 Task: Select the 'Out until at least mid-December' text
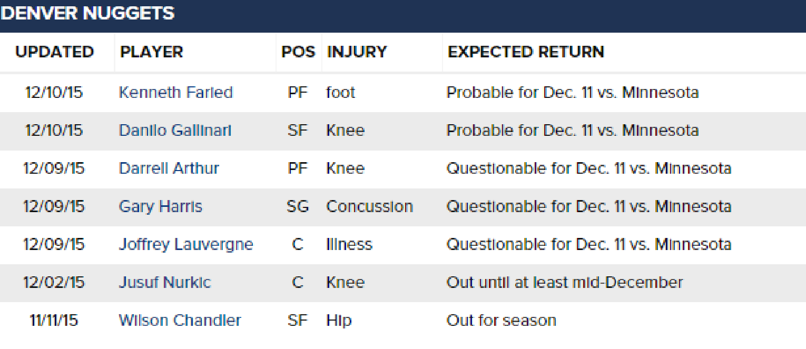pyautogui.click(x=564, y=282)
